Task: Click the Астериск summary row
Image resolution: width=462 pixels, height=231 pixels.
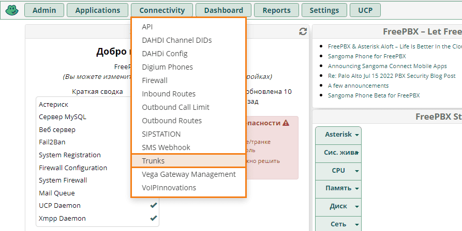Action: click(x=97, y=105)
